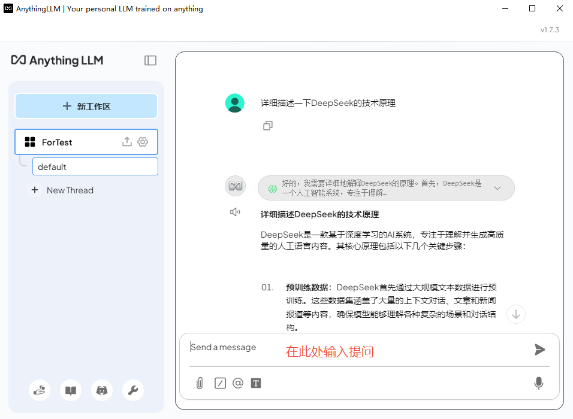Create a New Thread

70,190
